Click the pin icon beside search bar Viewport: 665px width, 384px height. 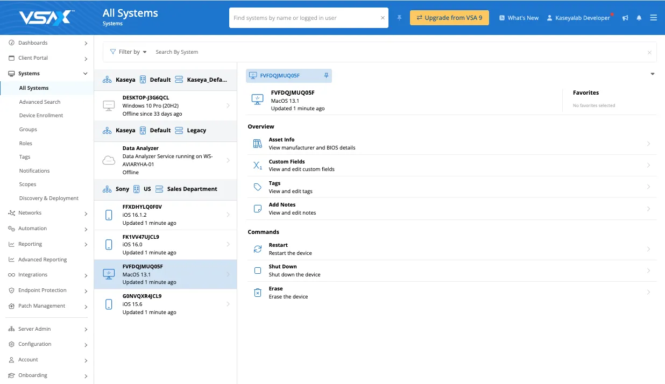click(x=399, y=18)
